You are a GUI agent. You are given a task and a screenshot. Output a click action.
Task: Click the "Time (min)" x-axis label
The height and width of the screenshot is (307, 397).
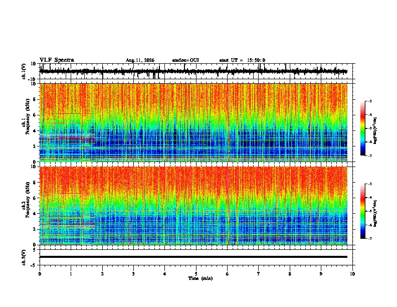tap(201, 278)
